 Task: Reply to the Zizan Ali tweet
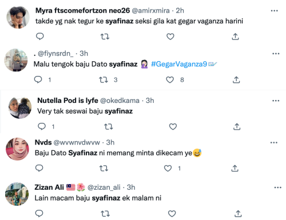[x=39, y=213]
